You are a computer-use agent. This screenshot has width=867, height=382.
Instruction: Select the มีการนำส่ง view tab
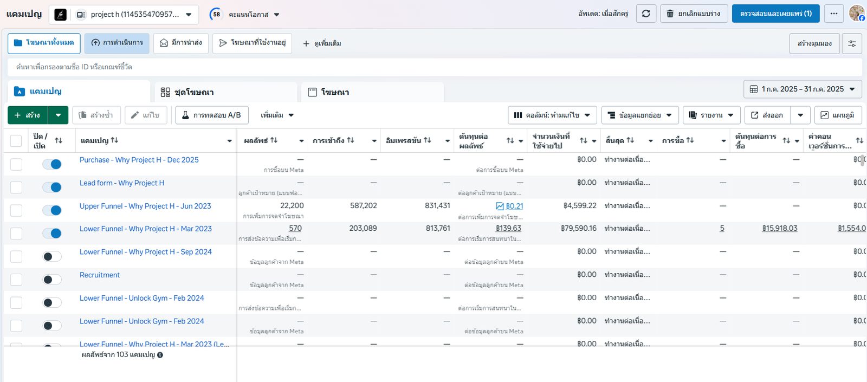pos(181,43)
